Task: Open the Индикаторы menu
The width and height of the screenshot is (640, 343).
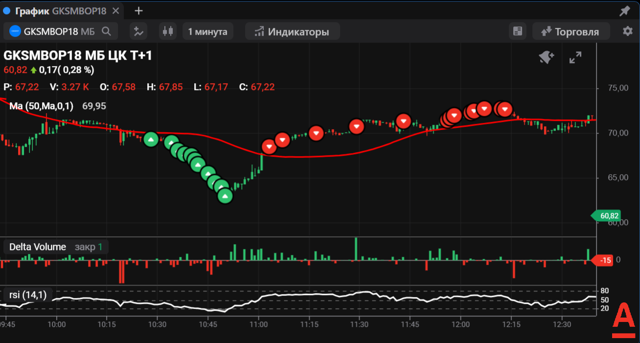Action: tap(292, 32)
